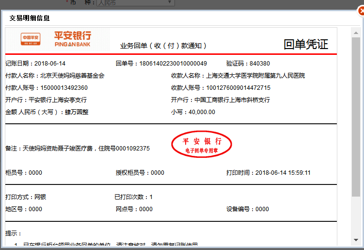
Task: Click payer name 北京天使妈妈慈善基金会
Action: click(x=72, y=76)
